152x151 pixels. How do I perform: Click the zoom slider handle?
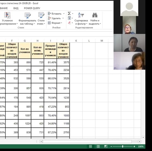click(123, 147)
